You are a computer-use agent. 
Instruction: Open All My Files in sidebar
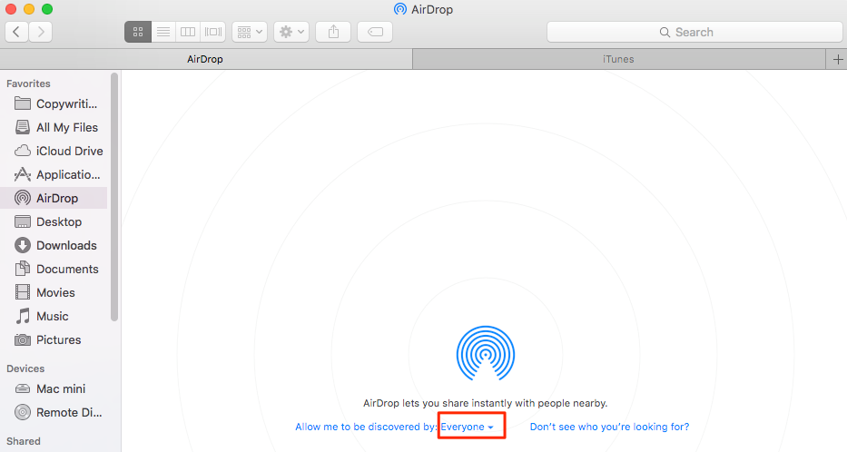tap(55, 127)
